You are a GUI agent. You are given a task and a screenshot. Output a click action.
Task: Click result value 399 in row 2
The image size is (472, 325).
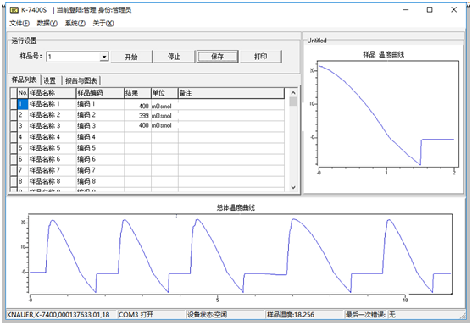[143, 116]
